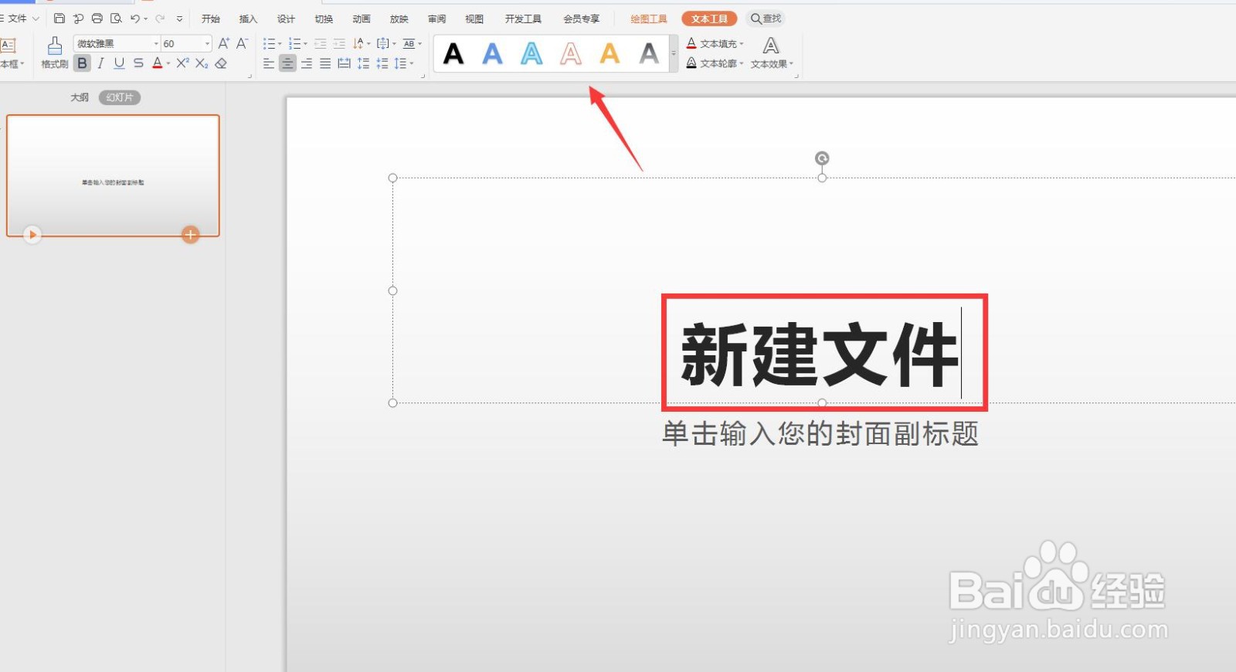Click the Find (查找) search button
Image resolution: width=1236 pixels, height=672 pixels.
[x=766, y=19]
